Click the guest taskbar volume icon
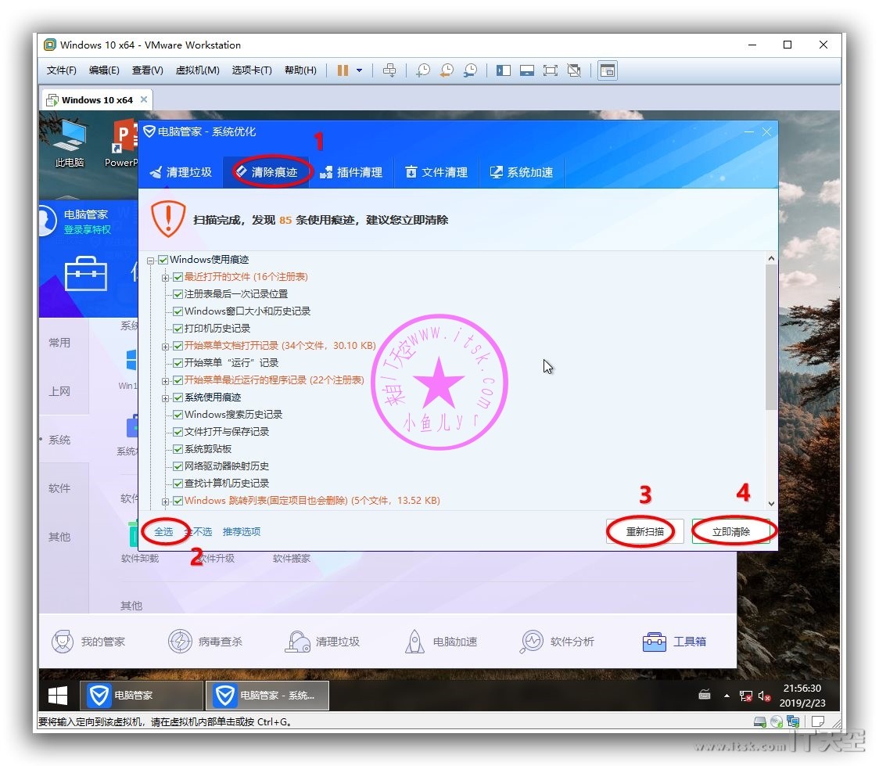The image size is (879, 766). coord(764,696)
